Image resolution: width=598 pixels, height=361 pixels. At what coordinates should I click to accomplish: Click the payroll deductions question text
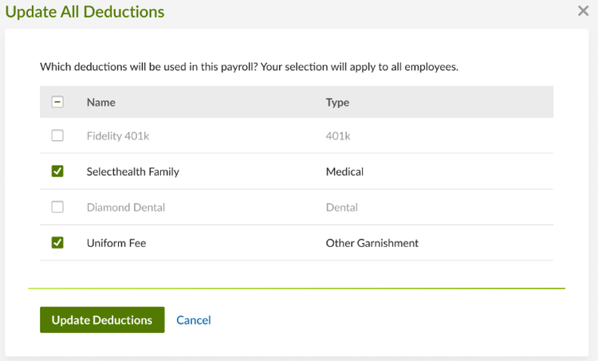click(x=249, y=67)
